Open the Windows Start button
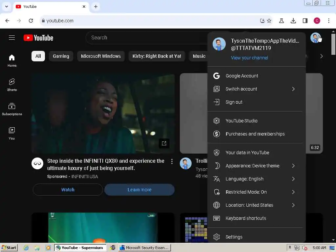Image resolution: width=336 pixels, height=252 pixels. [x=9, y=248]
